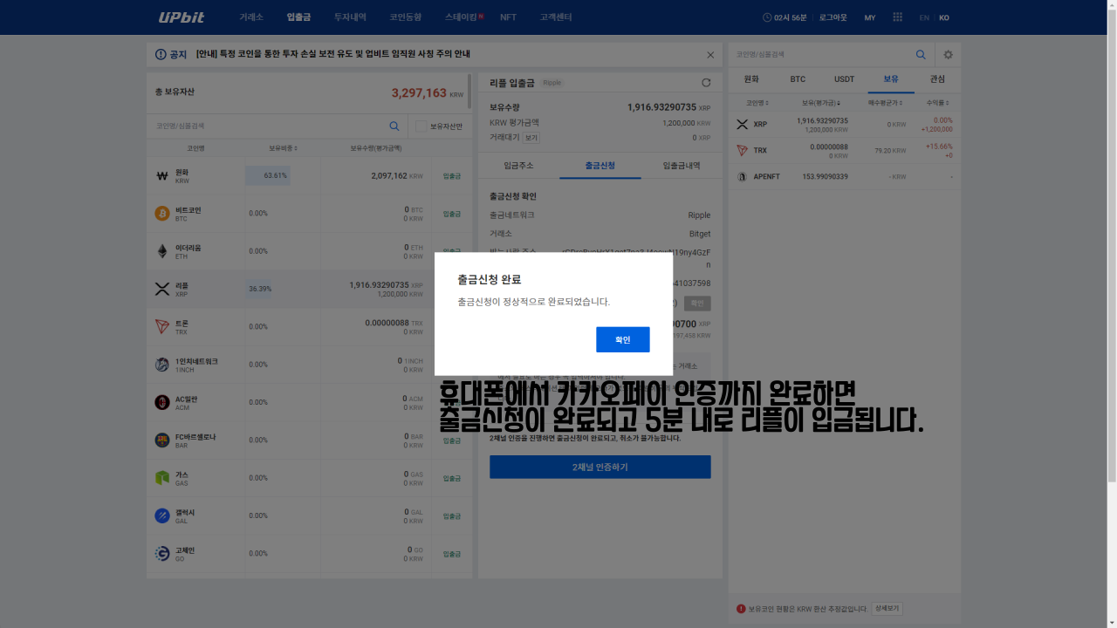
Task: Click the 공지 info icon
Action: pos(161,54)
